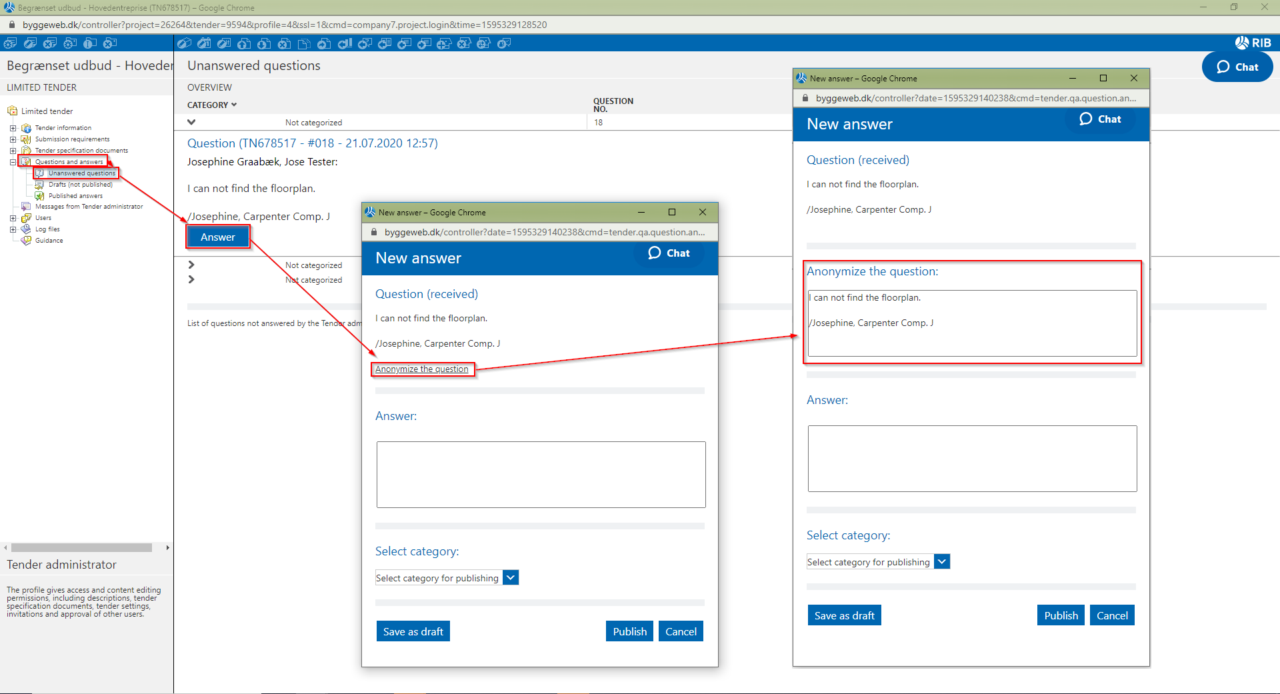Click the Anonymize the question link
Image resolution: width=1280 pixels, height=694 pixels.
click(421, 369)
